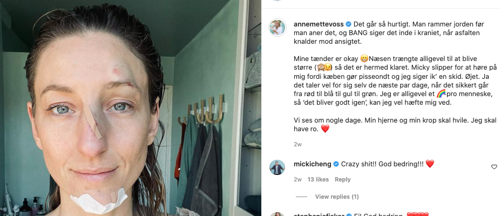This screenshot has height=216, width=501.
Task: Click verified badge beside stephaniefisker
Action: tap(348, 215)
